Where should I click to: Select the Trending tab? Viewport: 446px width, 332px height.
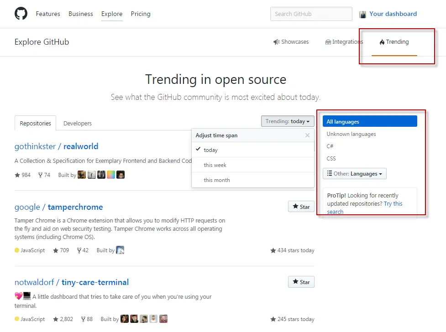coord(394,42)
